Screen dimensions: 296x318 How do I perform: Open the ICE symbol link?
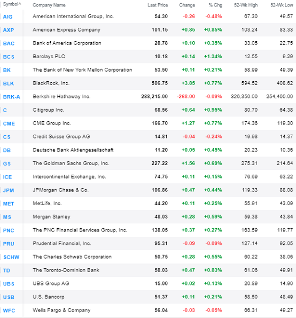pyautogui.click(x=7, y=177)
